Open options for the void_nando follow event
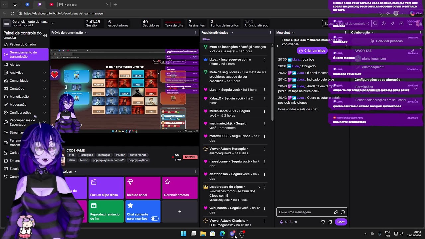Screen dimensions: 425x239 point(264,208)
